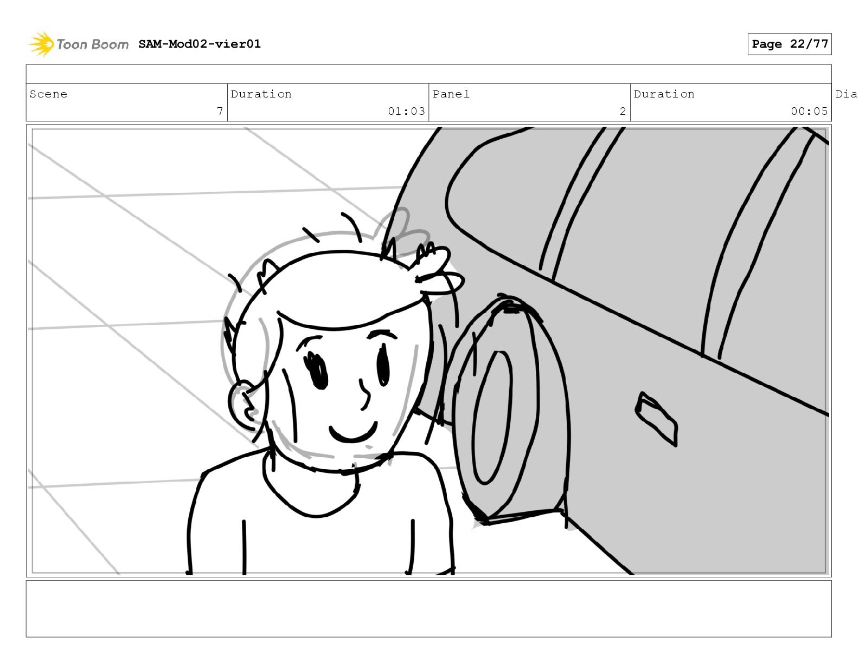Click the Duration label beside Panel

coord(664,94)
